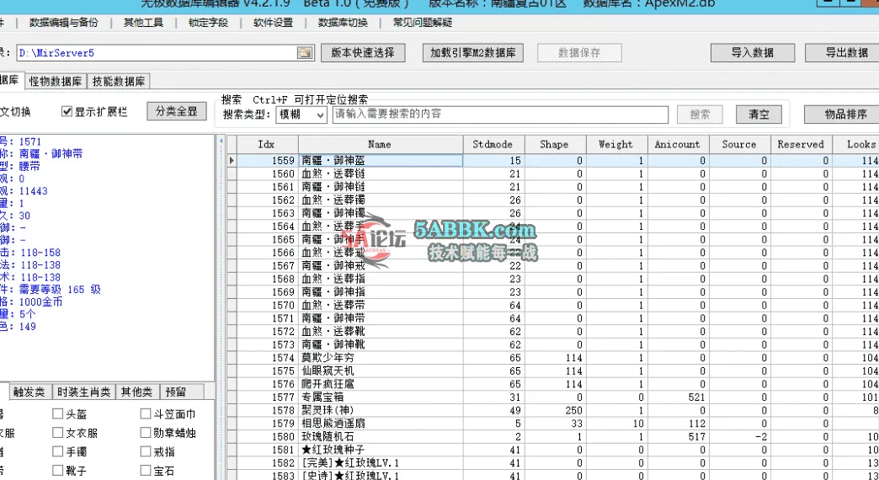Select 聚灵珠(神) row name

381,410
